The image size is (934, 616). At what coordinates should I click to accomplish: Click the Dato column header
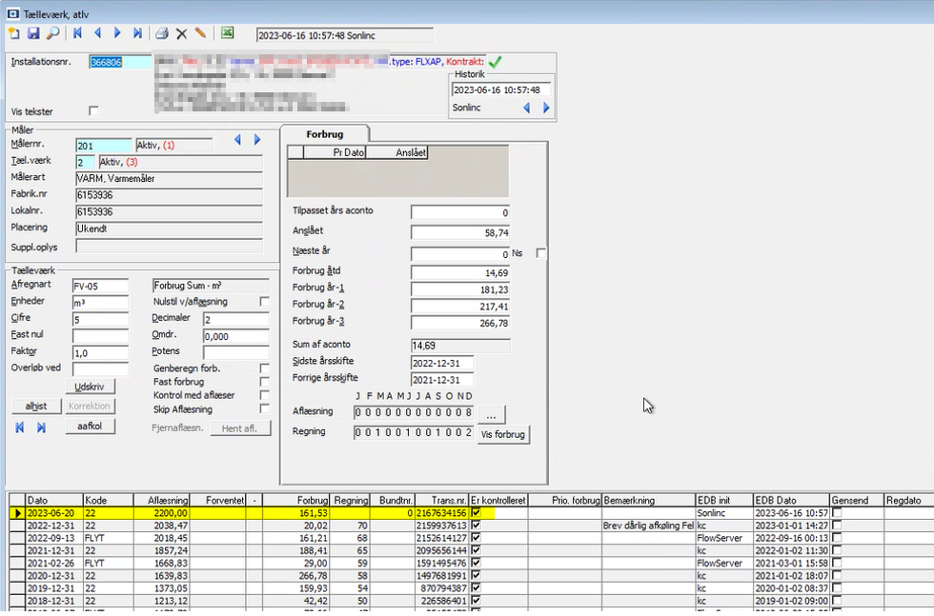coord(53,501)
